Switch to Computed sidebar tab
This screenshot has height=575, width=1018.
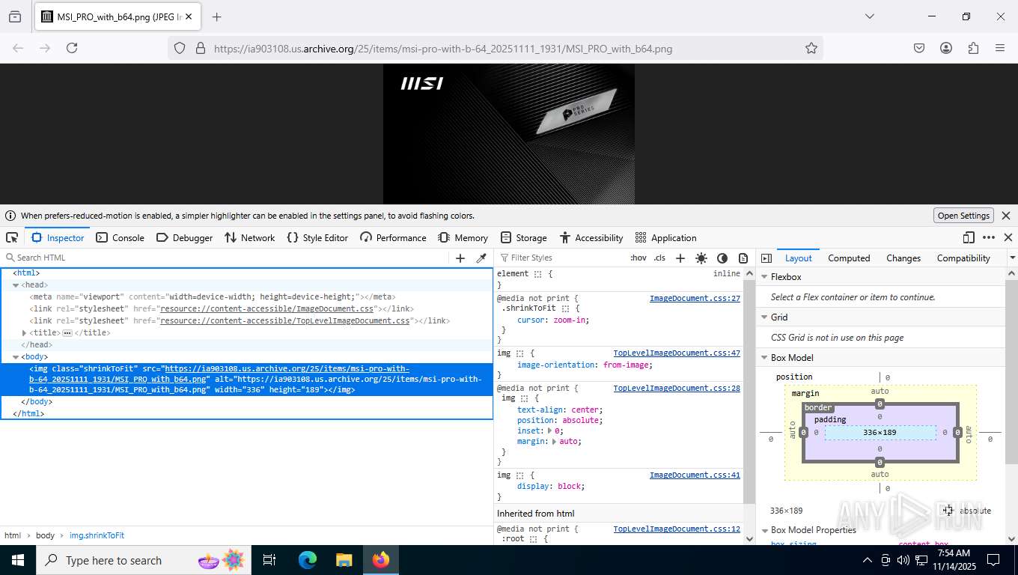pos(849,258)
